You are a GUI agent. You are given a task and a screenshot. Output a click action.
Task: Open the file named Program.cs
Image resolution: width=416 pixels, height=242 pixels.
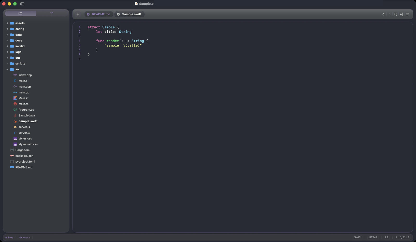[26, 110]
